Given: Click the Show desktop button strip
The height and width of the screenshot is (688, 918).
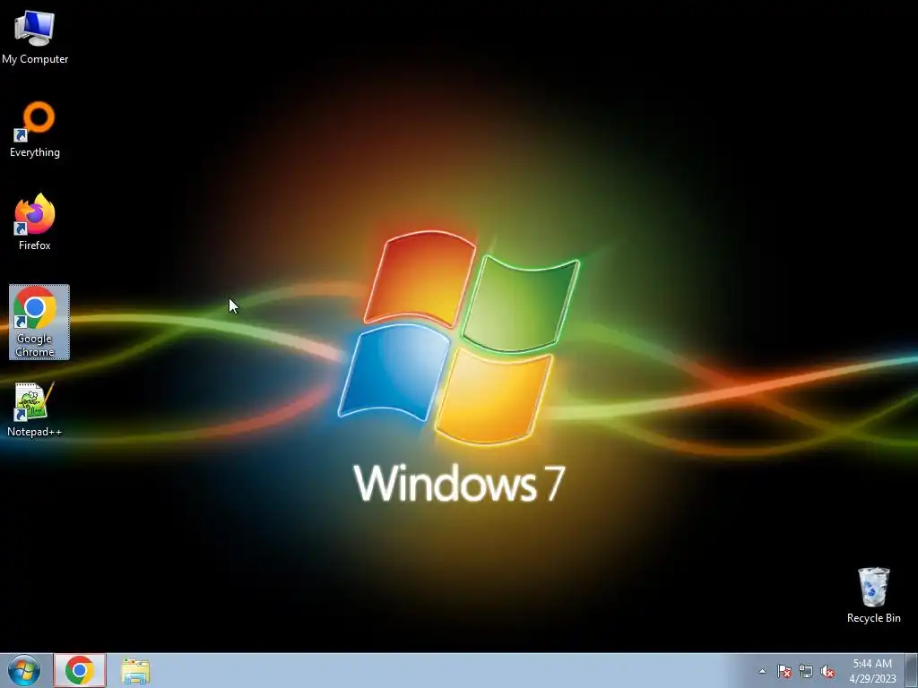Looking at the screenshot, I should (x=912, y=670).
